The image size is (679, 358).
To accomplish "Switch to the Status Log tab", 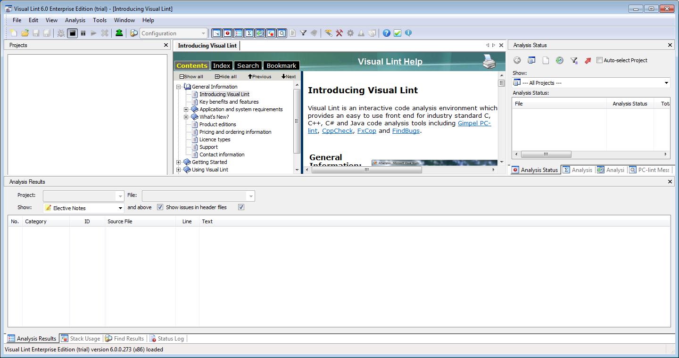I will click(166, 338).
